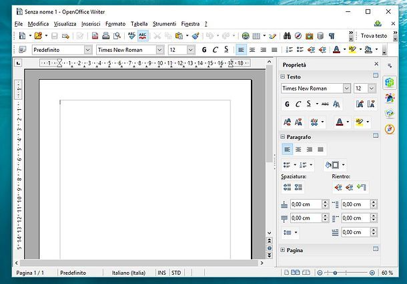Click shadow text icon in sidebar
407x284 pixels.
(x=336, y=104)
